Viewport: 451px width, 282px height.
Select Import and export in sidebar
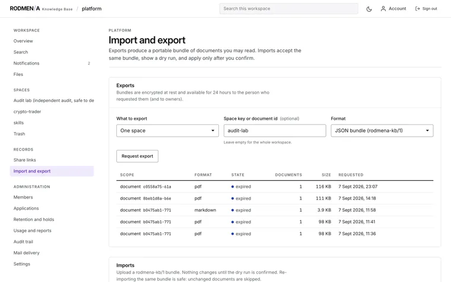pos(52,171)
